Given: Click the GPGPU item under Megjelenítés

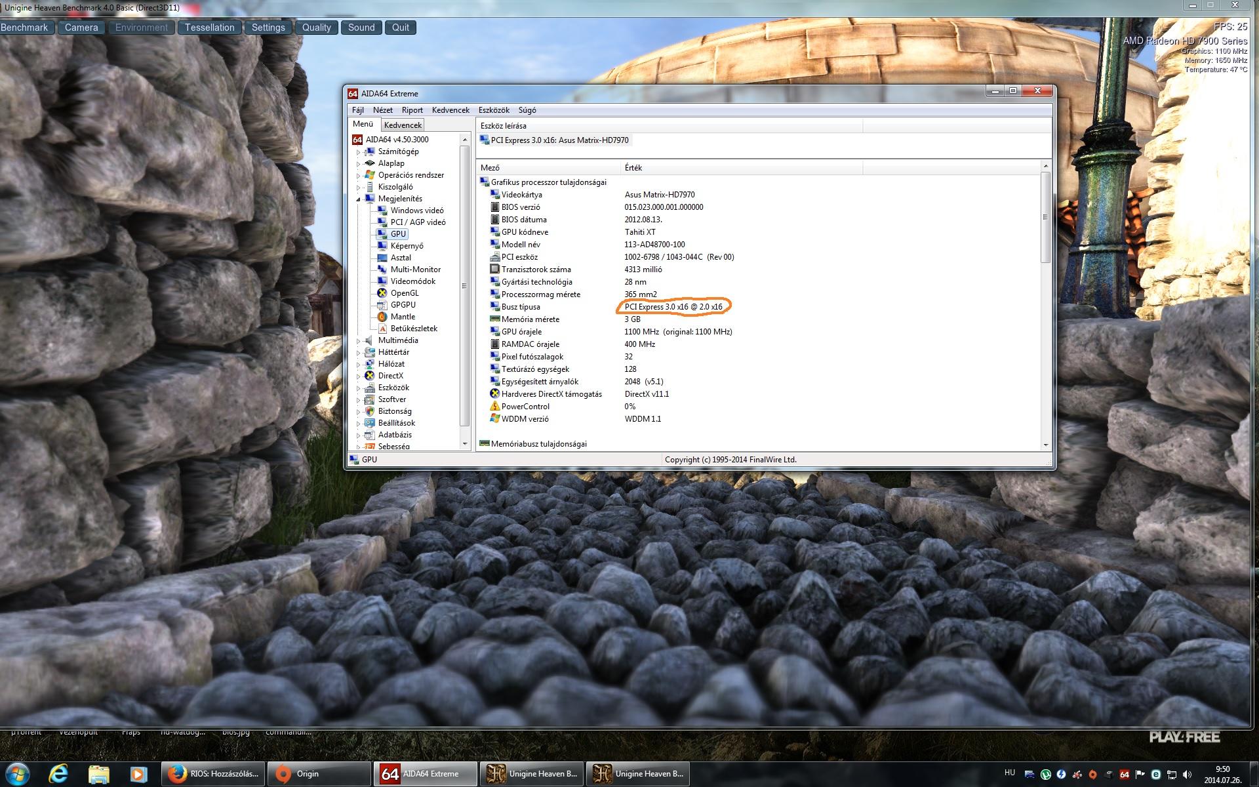Looking at the screenshot, I should click(403, 305).
